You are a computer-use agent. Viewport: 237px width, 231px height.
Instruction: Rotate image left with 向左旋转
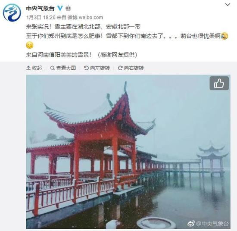(97, 68)
